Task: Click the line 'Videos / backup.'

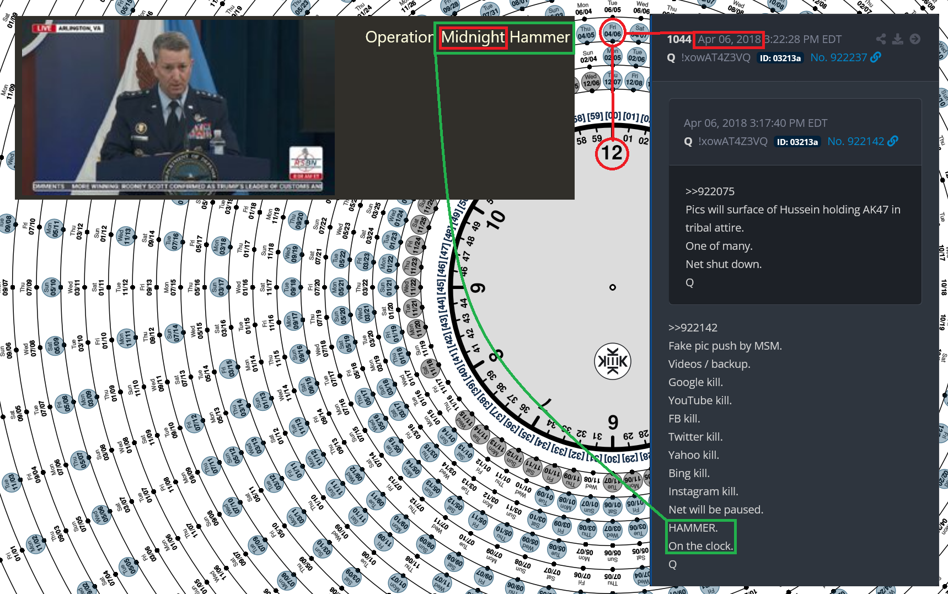Action: coord(709,364)
